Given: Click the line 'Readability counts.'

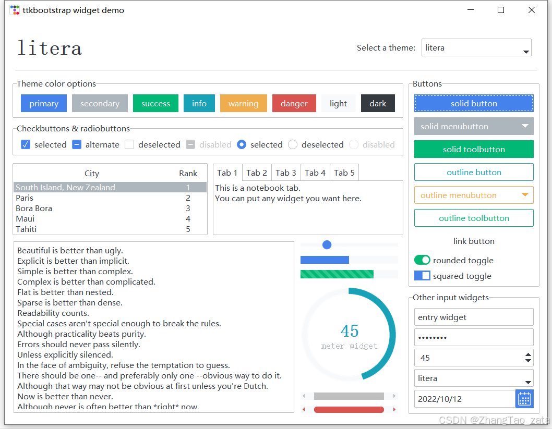Looking at the screenshot, I should point(53,313).
